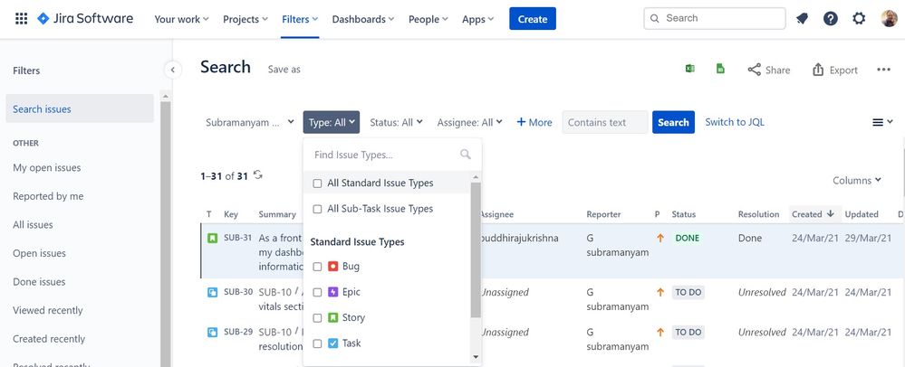Focus the Find Issue Types search field
The height and width of the screenshot is (367, 905).
point(384,155)
